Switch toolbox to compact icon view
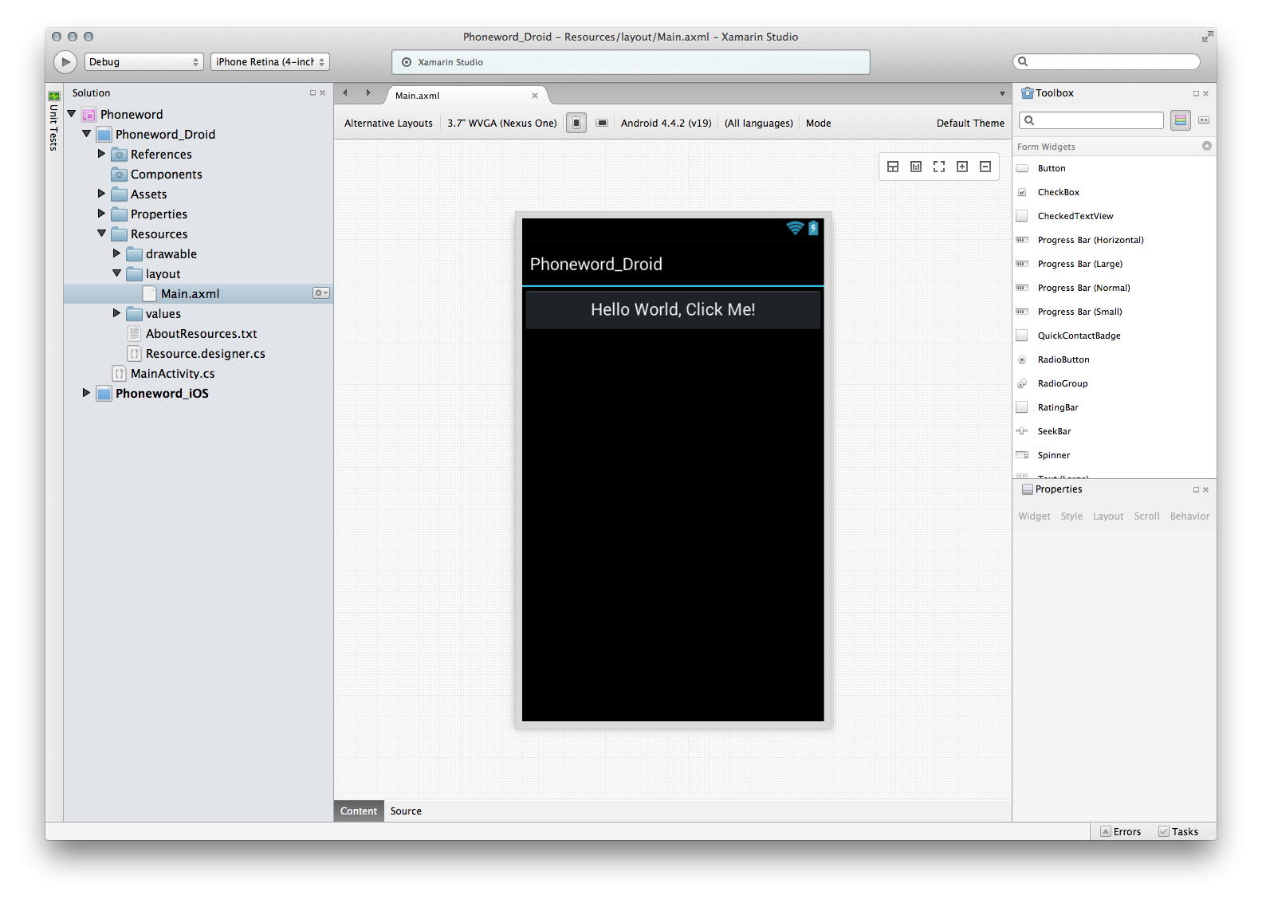Screen dimensions: 1262x903 click(1204, 120)
